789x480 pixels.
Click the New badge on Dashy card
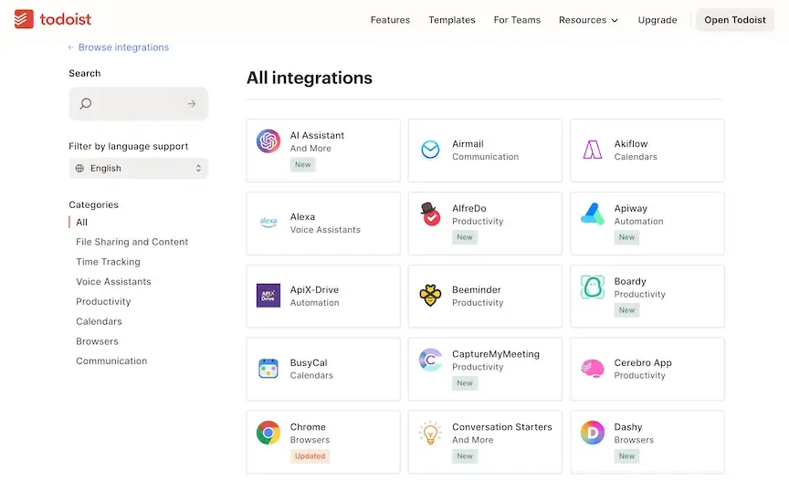pyautogui.click(x=626, y=456)
